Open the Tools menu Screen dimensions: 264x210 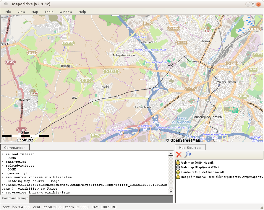tap(49, 12)
